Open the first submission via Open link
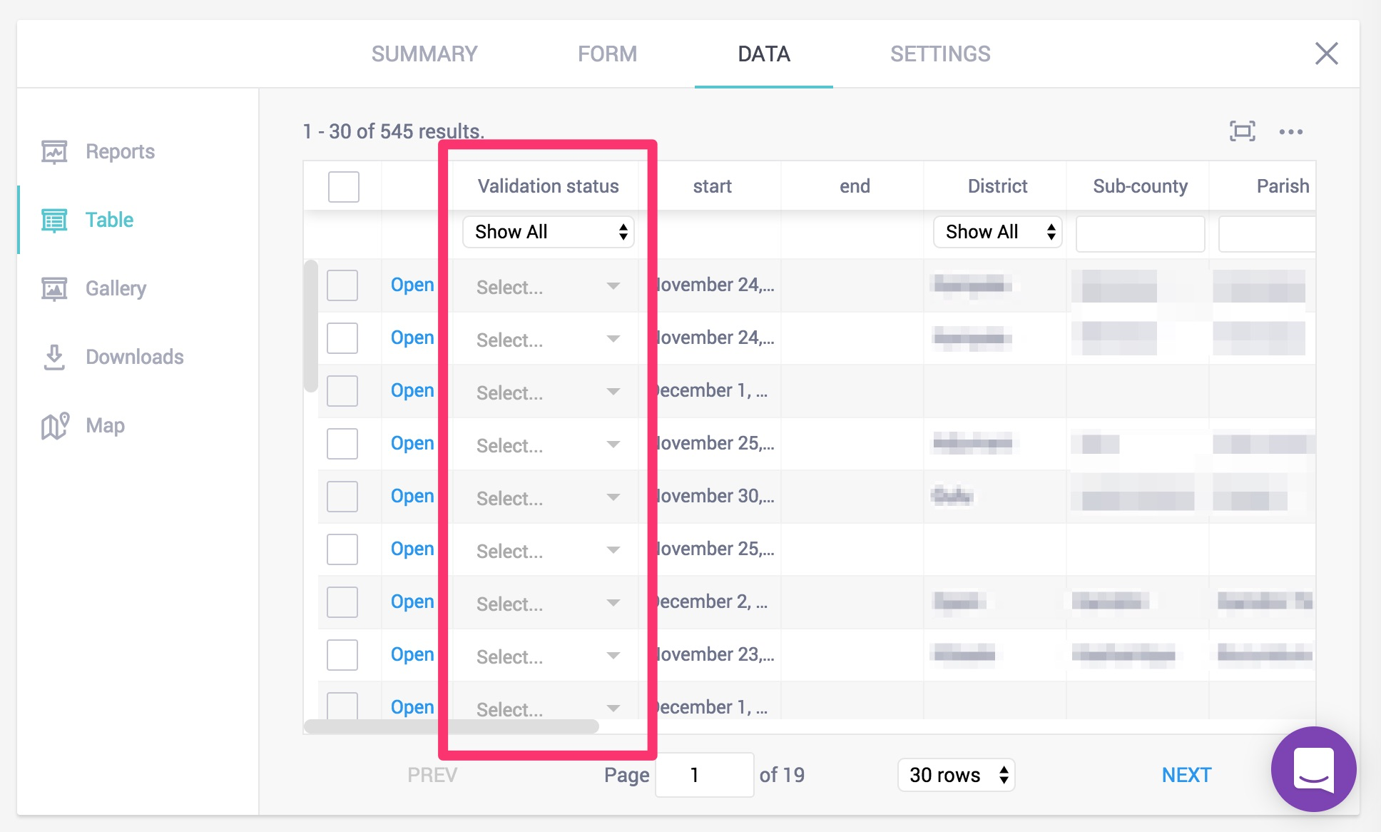The height and width of the screenshot is (832, 1381). click(x=412, y=285)
